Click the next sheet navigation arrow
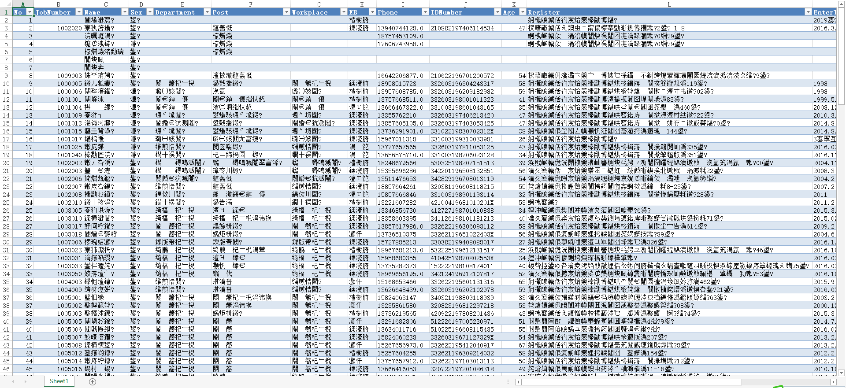Screen dimensions: 846x388 (26, 382)
